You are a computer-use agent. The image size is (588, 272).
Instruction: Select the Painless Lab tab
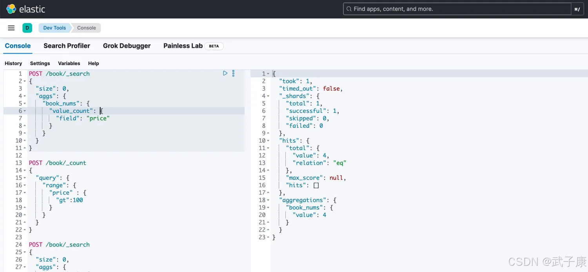183,46
